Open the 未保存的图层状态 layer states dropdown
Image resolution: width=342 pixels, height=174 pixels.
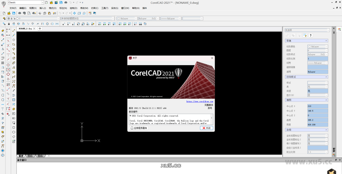coord(113,18)
